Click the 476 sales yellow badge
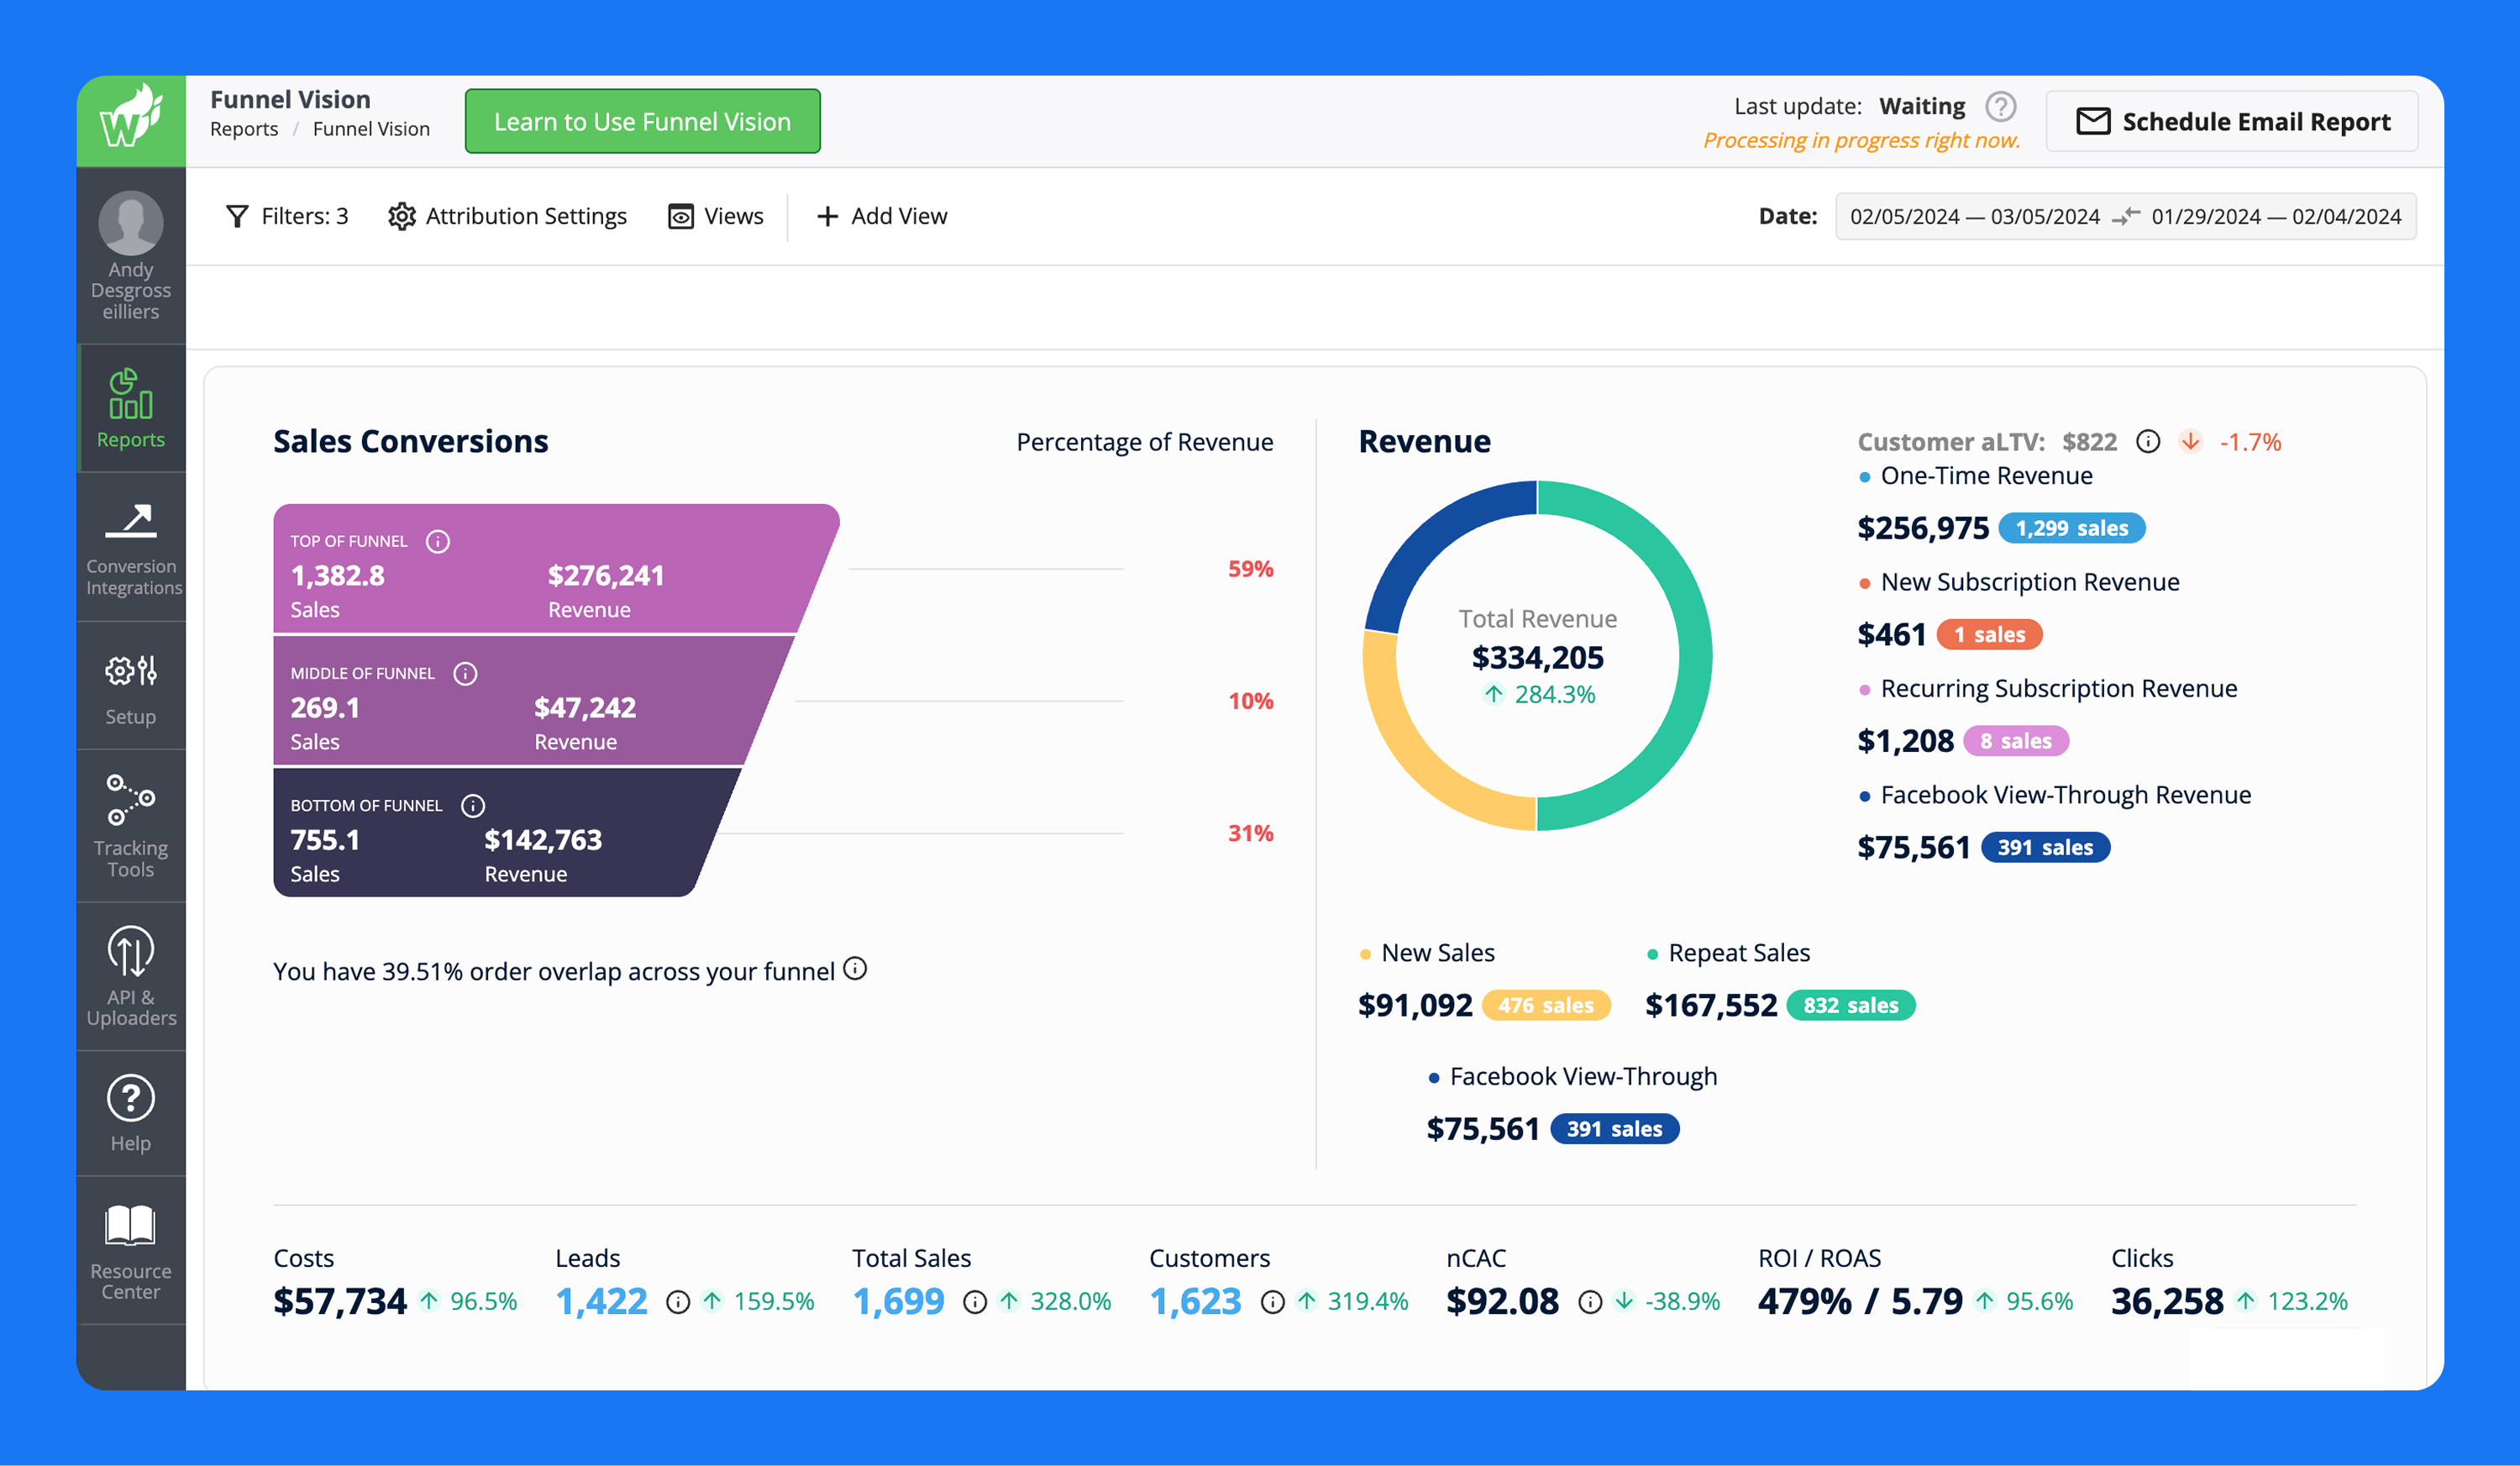Screen dimensions: 2520x1466 (1545, 1005)
